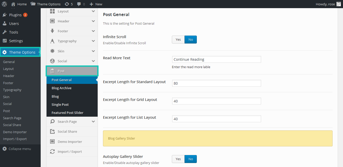The height and width of the screenshot is (167, 343).
Task: Click the Settings sliders icon
Action: [x=5, y=41]
